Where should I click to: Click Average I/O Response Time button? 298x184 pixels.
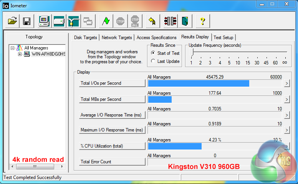tap(112, 115)
